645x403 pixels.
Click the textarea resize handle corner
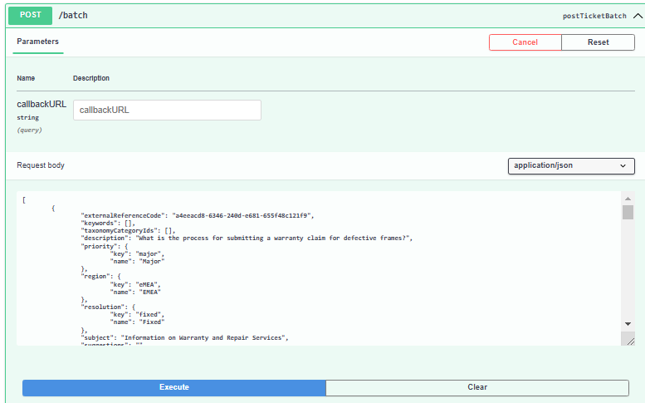coord(630,341)
